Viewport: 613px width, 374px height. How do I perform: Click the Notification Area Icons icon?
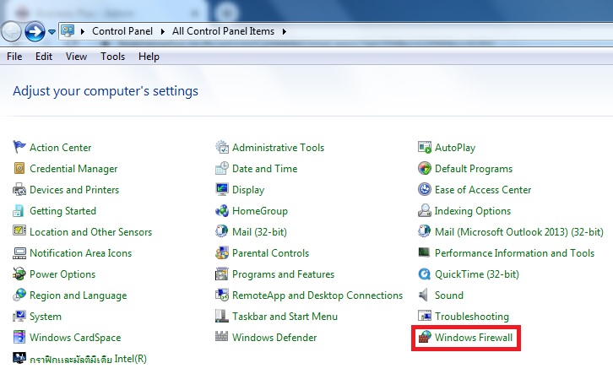coord(19,252)
